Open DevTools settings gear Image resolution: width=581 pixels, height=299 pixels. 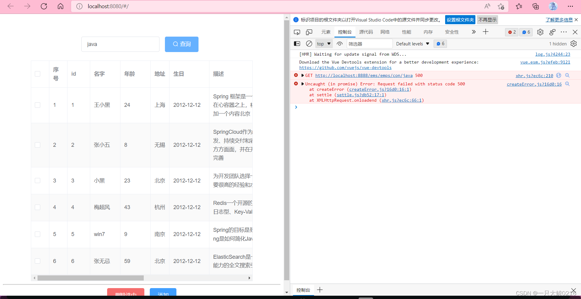tap(540, 32)
